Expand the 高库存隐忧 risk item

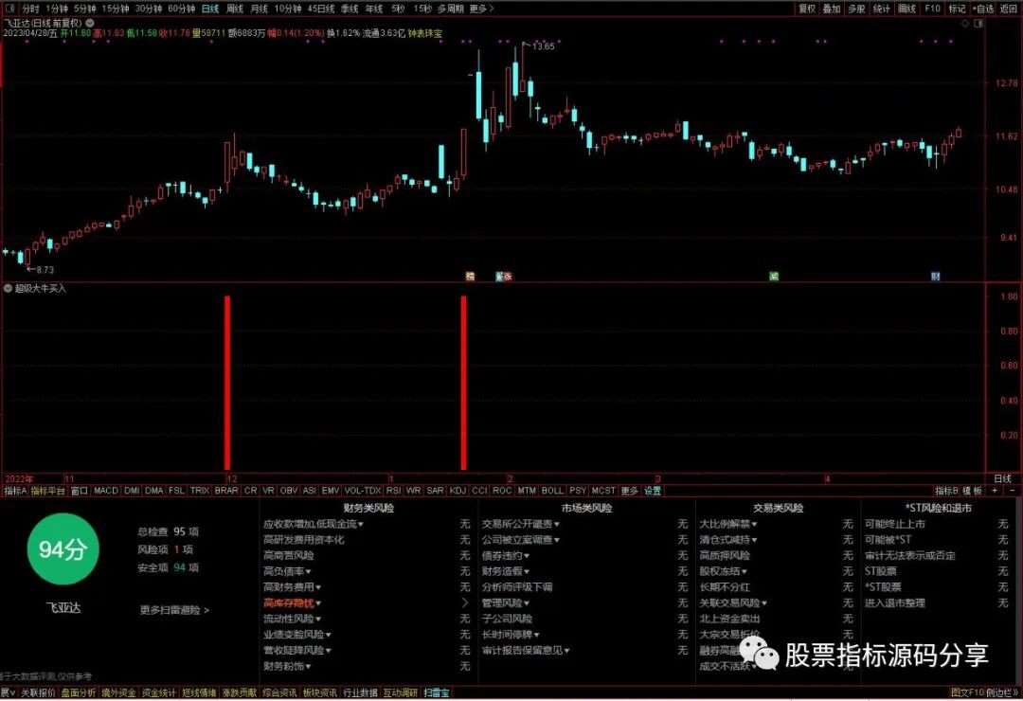click(293, 603)
